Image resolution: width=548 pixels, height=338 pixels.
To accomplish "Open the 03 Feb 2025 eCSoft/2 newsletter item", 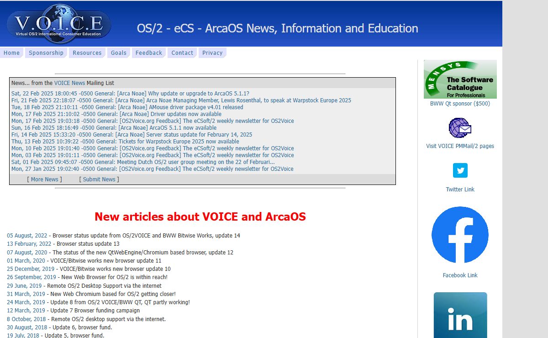I will [153, 155].
